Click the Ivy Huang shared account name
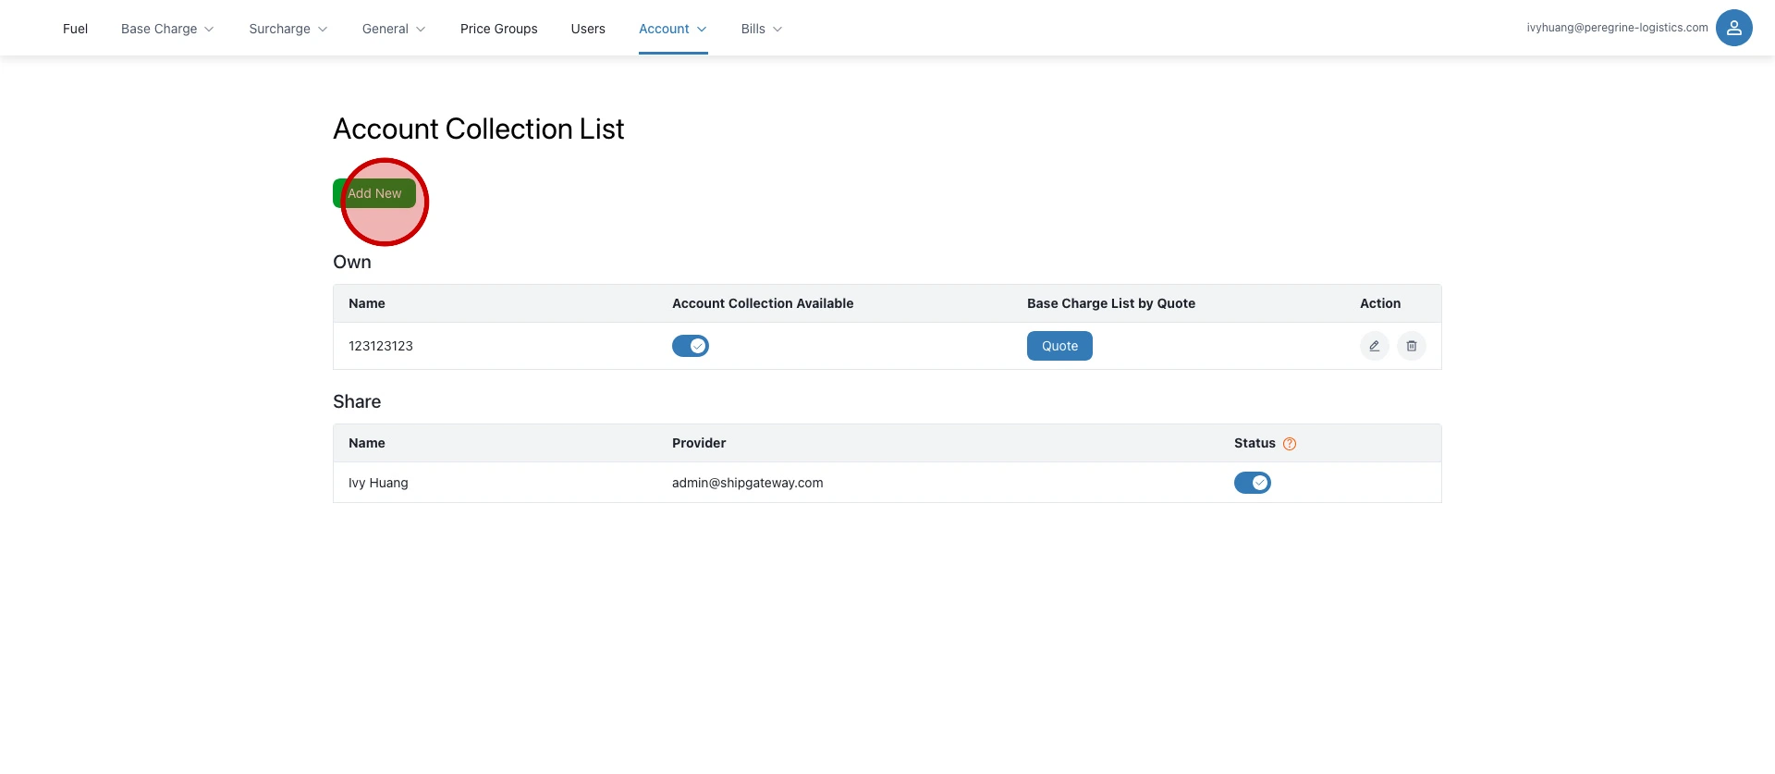The height and width of the screenshot is (774, 1775). click(378, 483)
